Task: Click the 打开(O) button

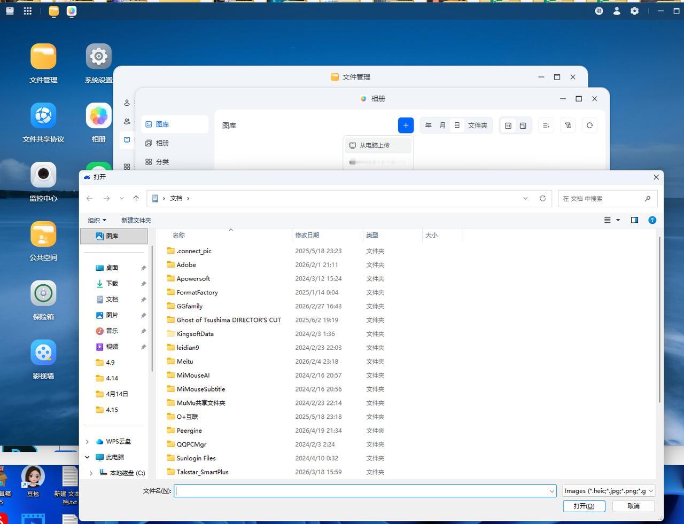Action: pos(584,506)
